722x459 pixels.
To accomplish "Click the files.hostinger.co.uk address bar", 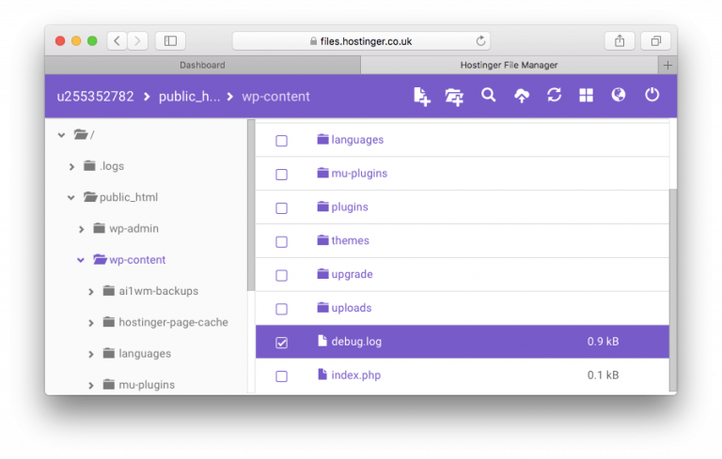I will pyautogui.click(x=361, y=41).
